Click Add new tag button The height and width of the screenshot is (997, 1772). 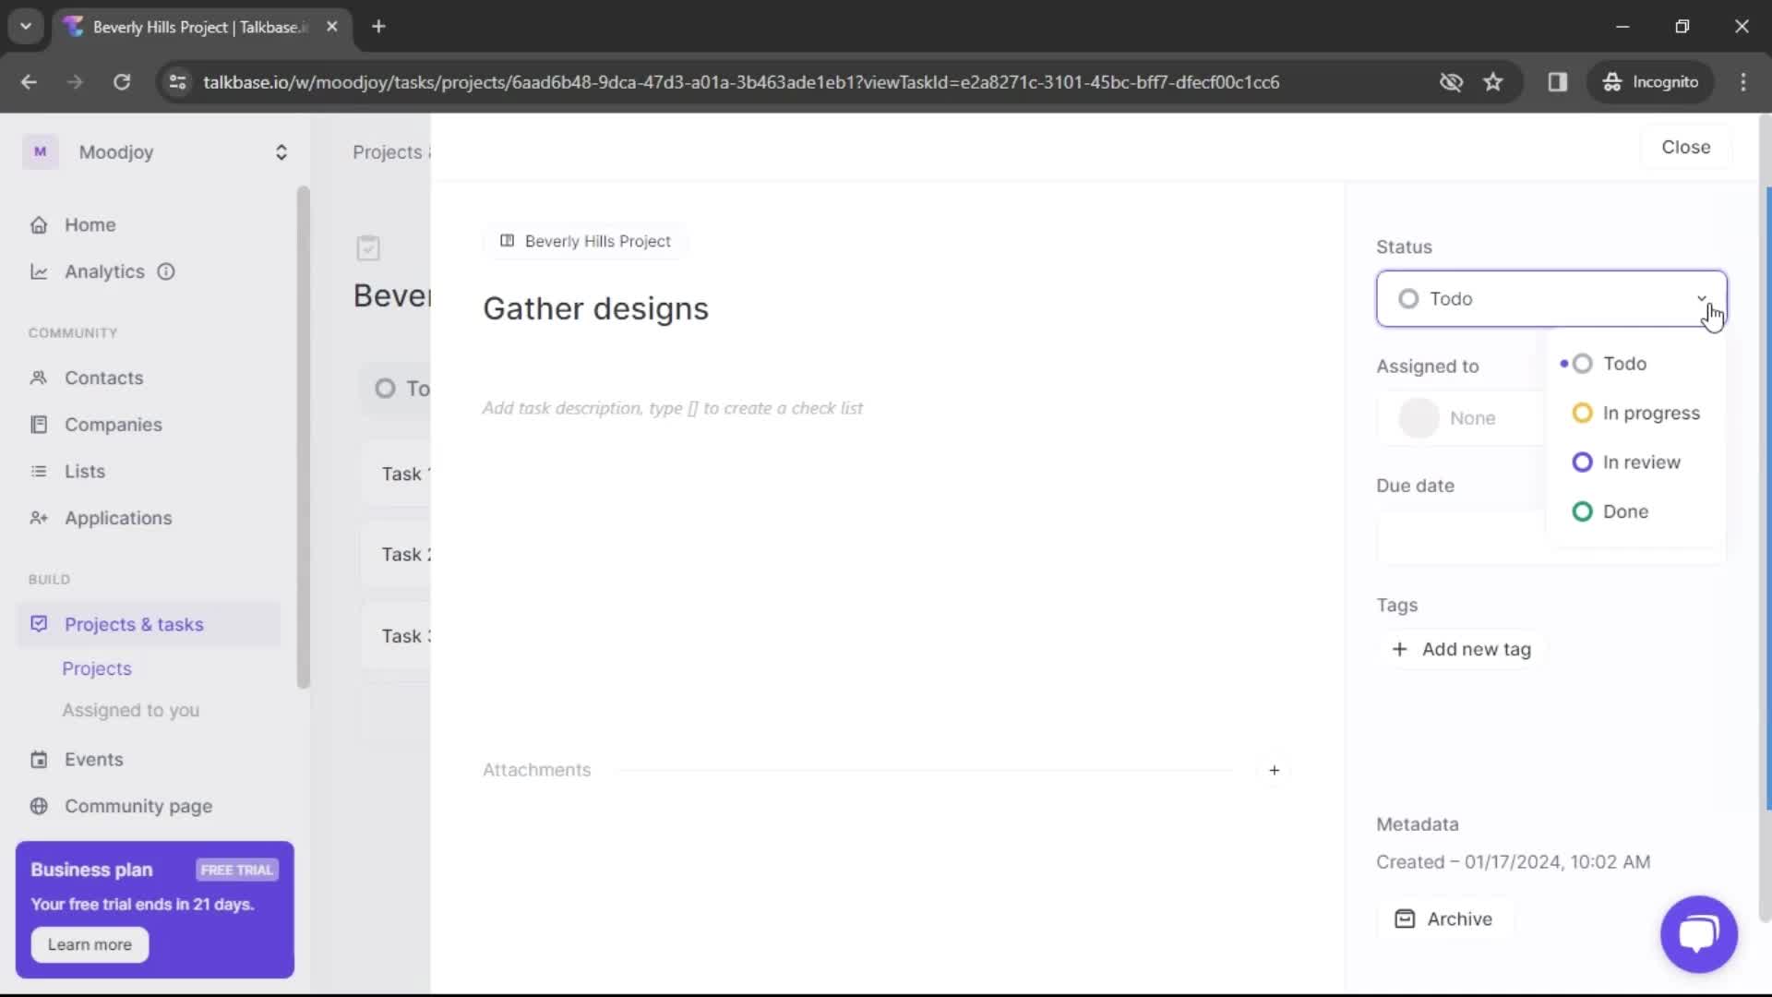point(1460,649)
